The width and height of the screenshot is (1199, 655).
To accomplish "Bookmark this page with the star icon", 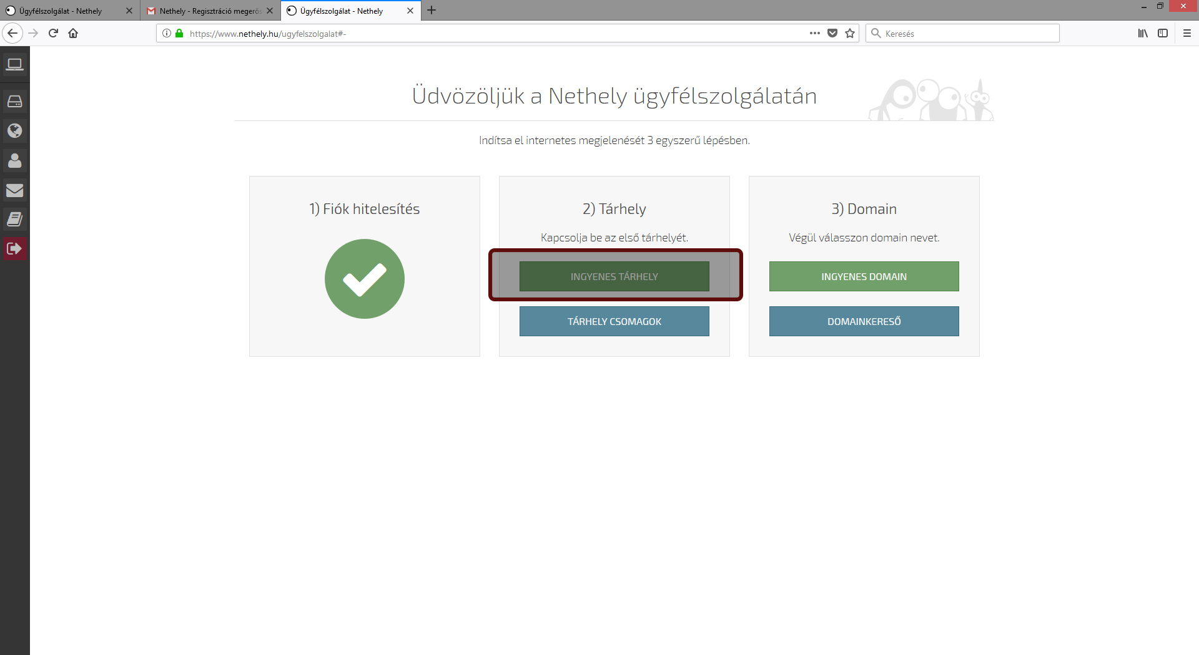I will point(850,34).
